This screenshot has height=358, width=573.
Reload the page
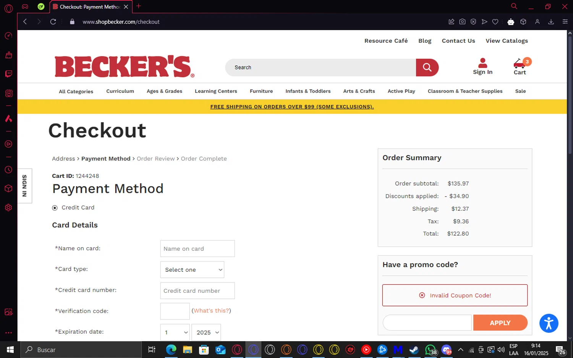[53, 22]
